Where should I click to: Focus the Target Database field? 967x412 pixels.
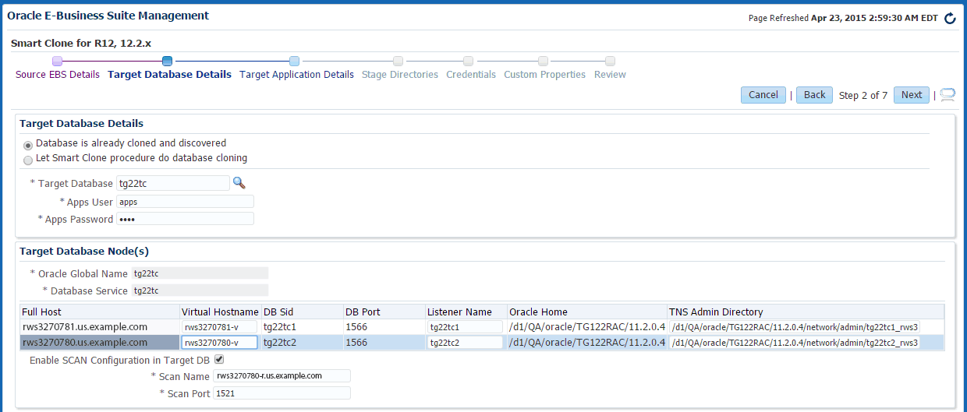click(x=172, y=183)
